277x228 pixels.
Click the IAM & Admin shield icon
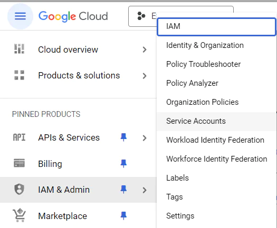point(19,189)
